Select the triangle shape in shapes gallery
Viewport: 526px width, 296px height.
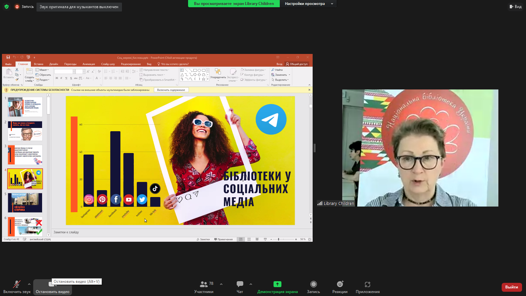click(x=182, y=75)
